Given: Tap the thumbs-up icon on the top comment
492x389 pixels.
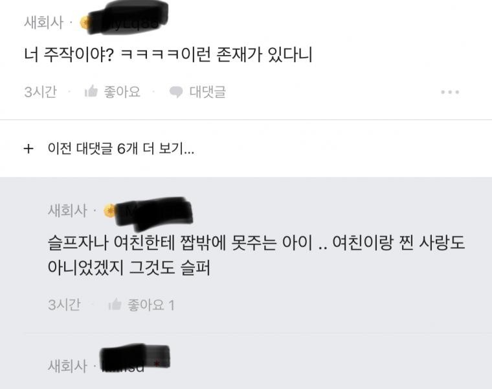Looking at the screenshot, I should 91,91.
